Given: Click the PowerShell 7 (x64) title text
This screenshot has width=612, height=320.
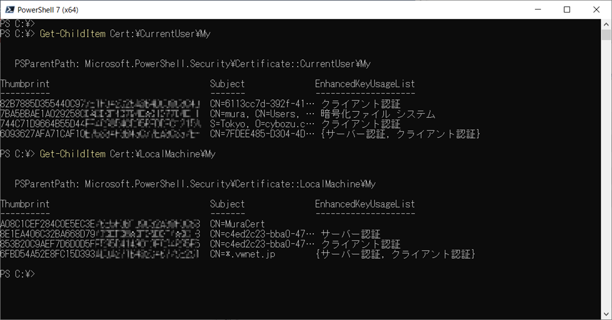Looking at the screenshot, I should tap(48, 10).
